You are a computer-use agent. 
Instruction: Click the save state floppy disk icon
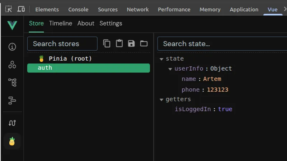point(131,44)
